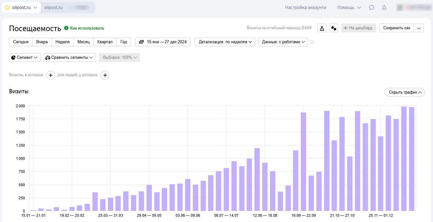Image resolution: width=433 pixels, height=222 pixels.
Task: Expand the 'Детализация: по неделям' dropdown
Action: tap(225, 42)
